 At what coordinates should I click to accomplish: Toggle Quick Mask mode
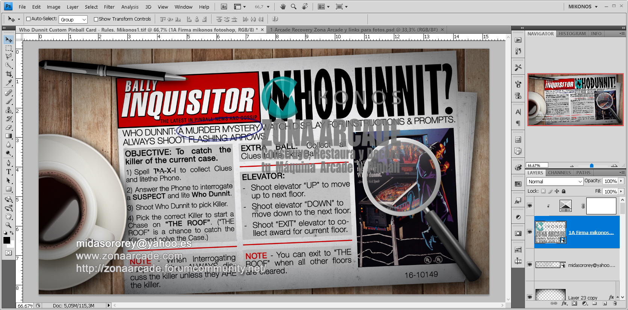point(8,253)
